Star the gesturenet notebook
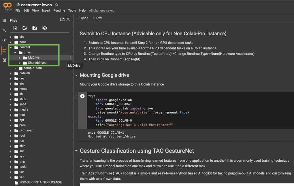Viewport: 294px width, 186px height. pos(56,5)
